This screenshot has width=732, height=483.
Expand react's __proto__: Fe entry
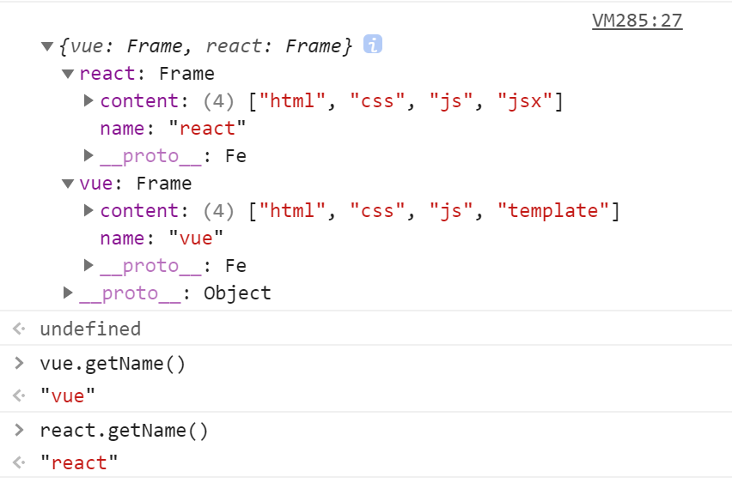88,155
